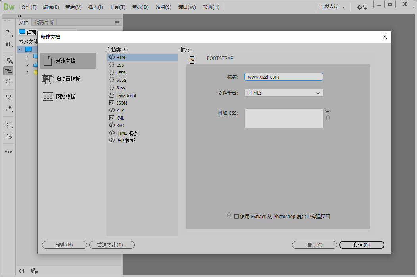The height and width of the screenshot is (277, 417).
Task: Click the title input field
Action: pyautogui.click(x=283, y=77)
